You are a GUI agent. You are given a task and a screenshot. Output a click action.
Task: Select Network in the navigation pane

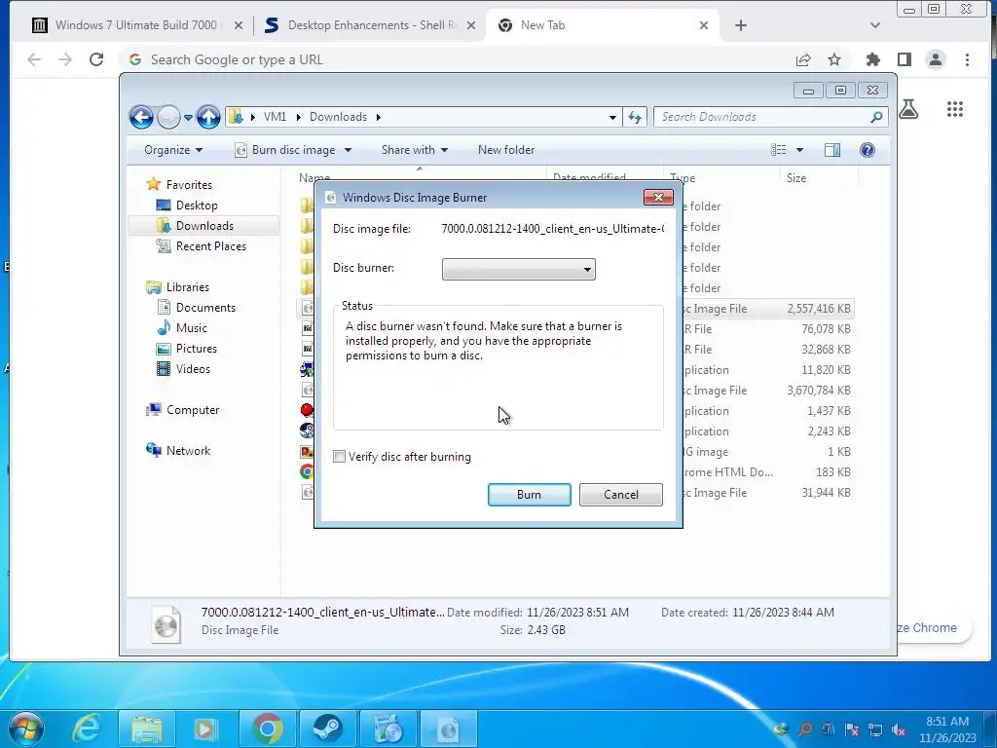[188, 451]
